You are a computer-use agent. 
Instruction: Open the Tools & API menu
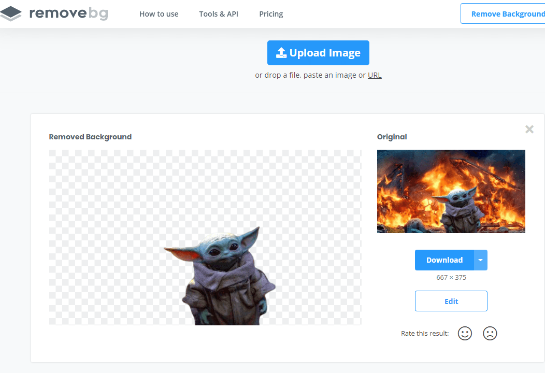tap(219, 14)
